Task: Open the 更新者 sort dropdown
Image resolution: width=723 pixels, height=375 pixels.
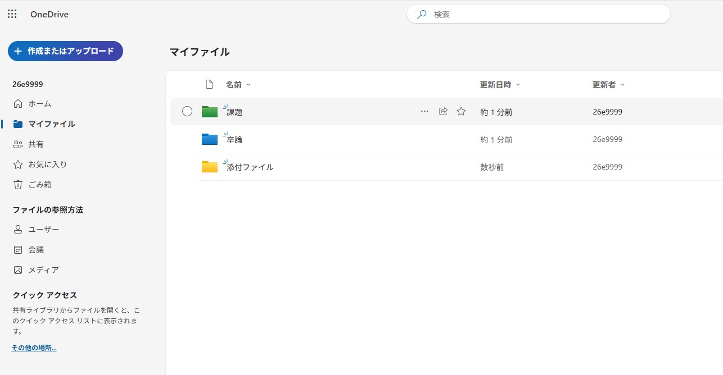Action: 622,84
